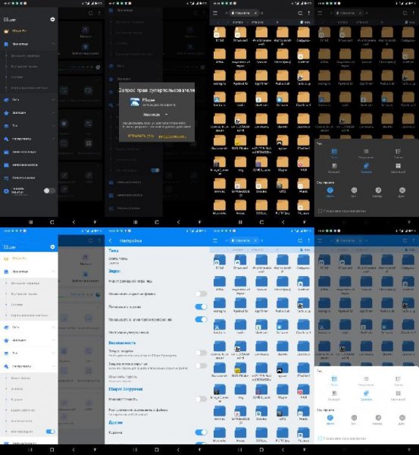Expand the network section chevron in light drawer

53,327
